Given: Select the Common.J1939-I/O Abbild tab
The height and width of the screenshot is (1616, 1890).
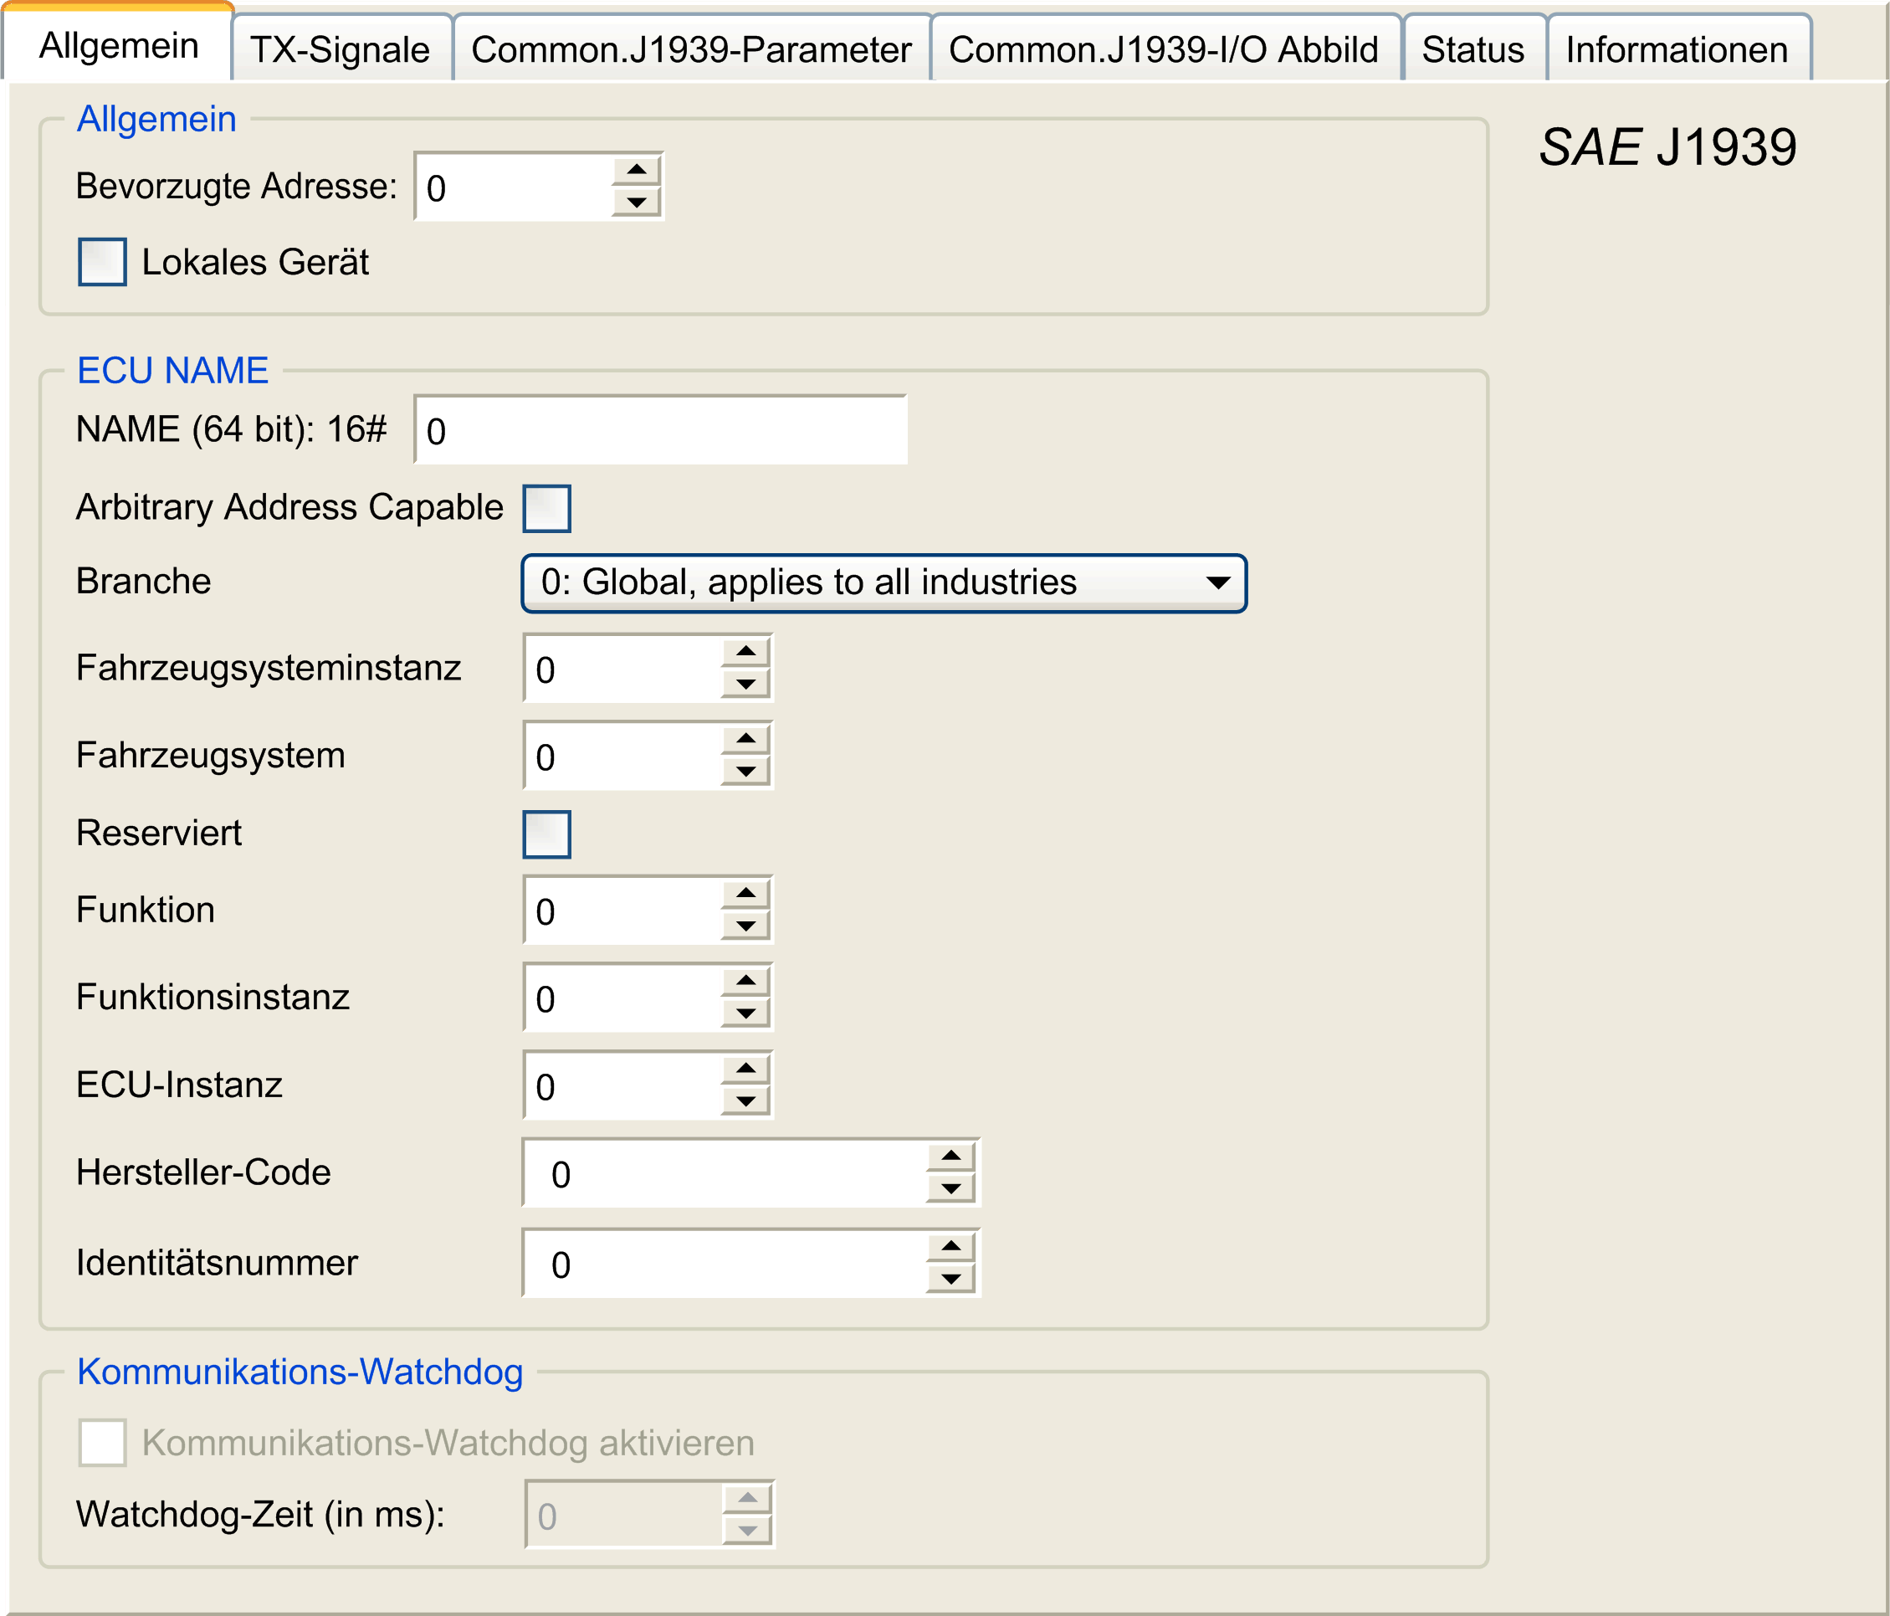Looking at the screenshot, I should tap(1163, 49).
